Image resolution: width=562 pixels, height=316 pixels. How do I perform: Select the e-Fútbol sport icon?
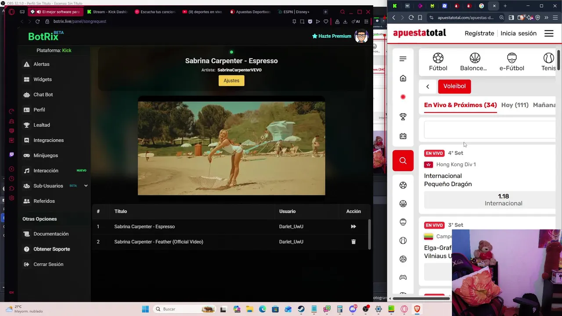[x=512, y=62]
